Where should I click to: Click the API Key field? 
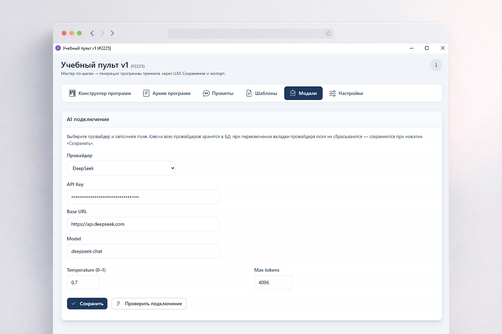[143, 197]
